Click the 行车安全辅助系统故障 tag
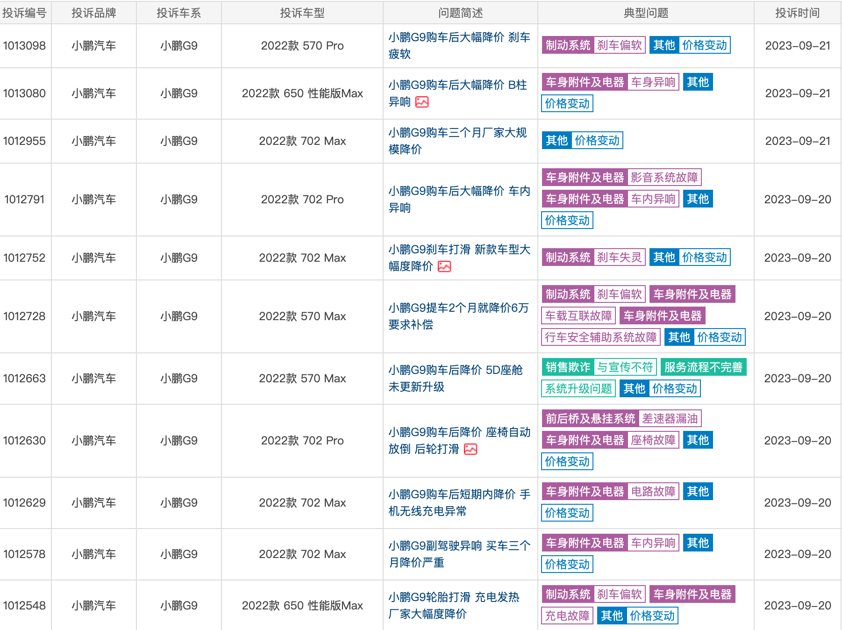The image size is (842, 630). [x=601, y=337]
